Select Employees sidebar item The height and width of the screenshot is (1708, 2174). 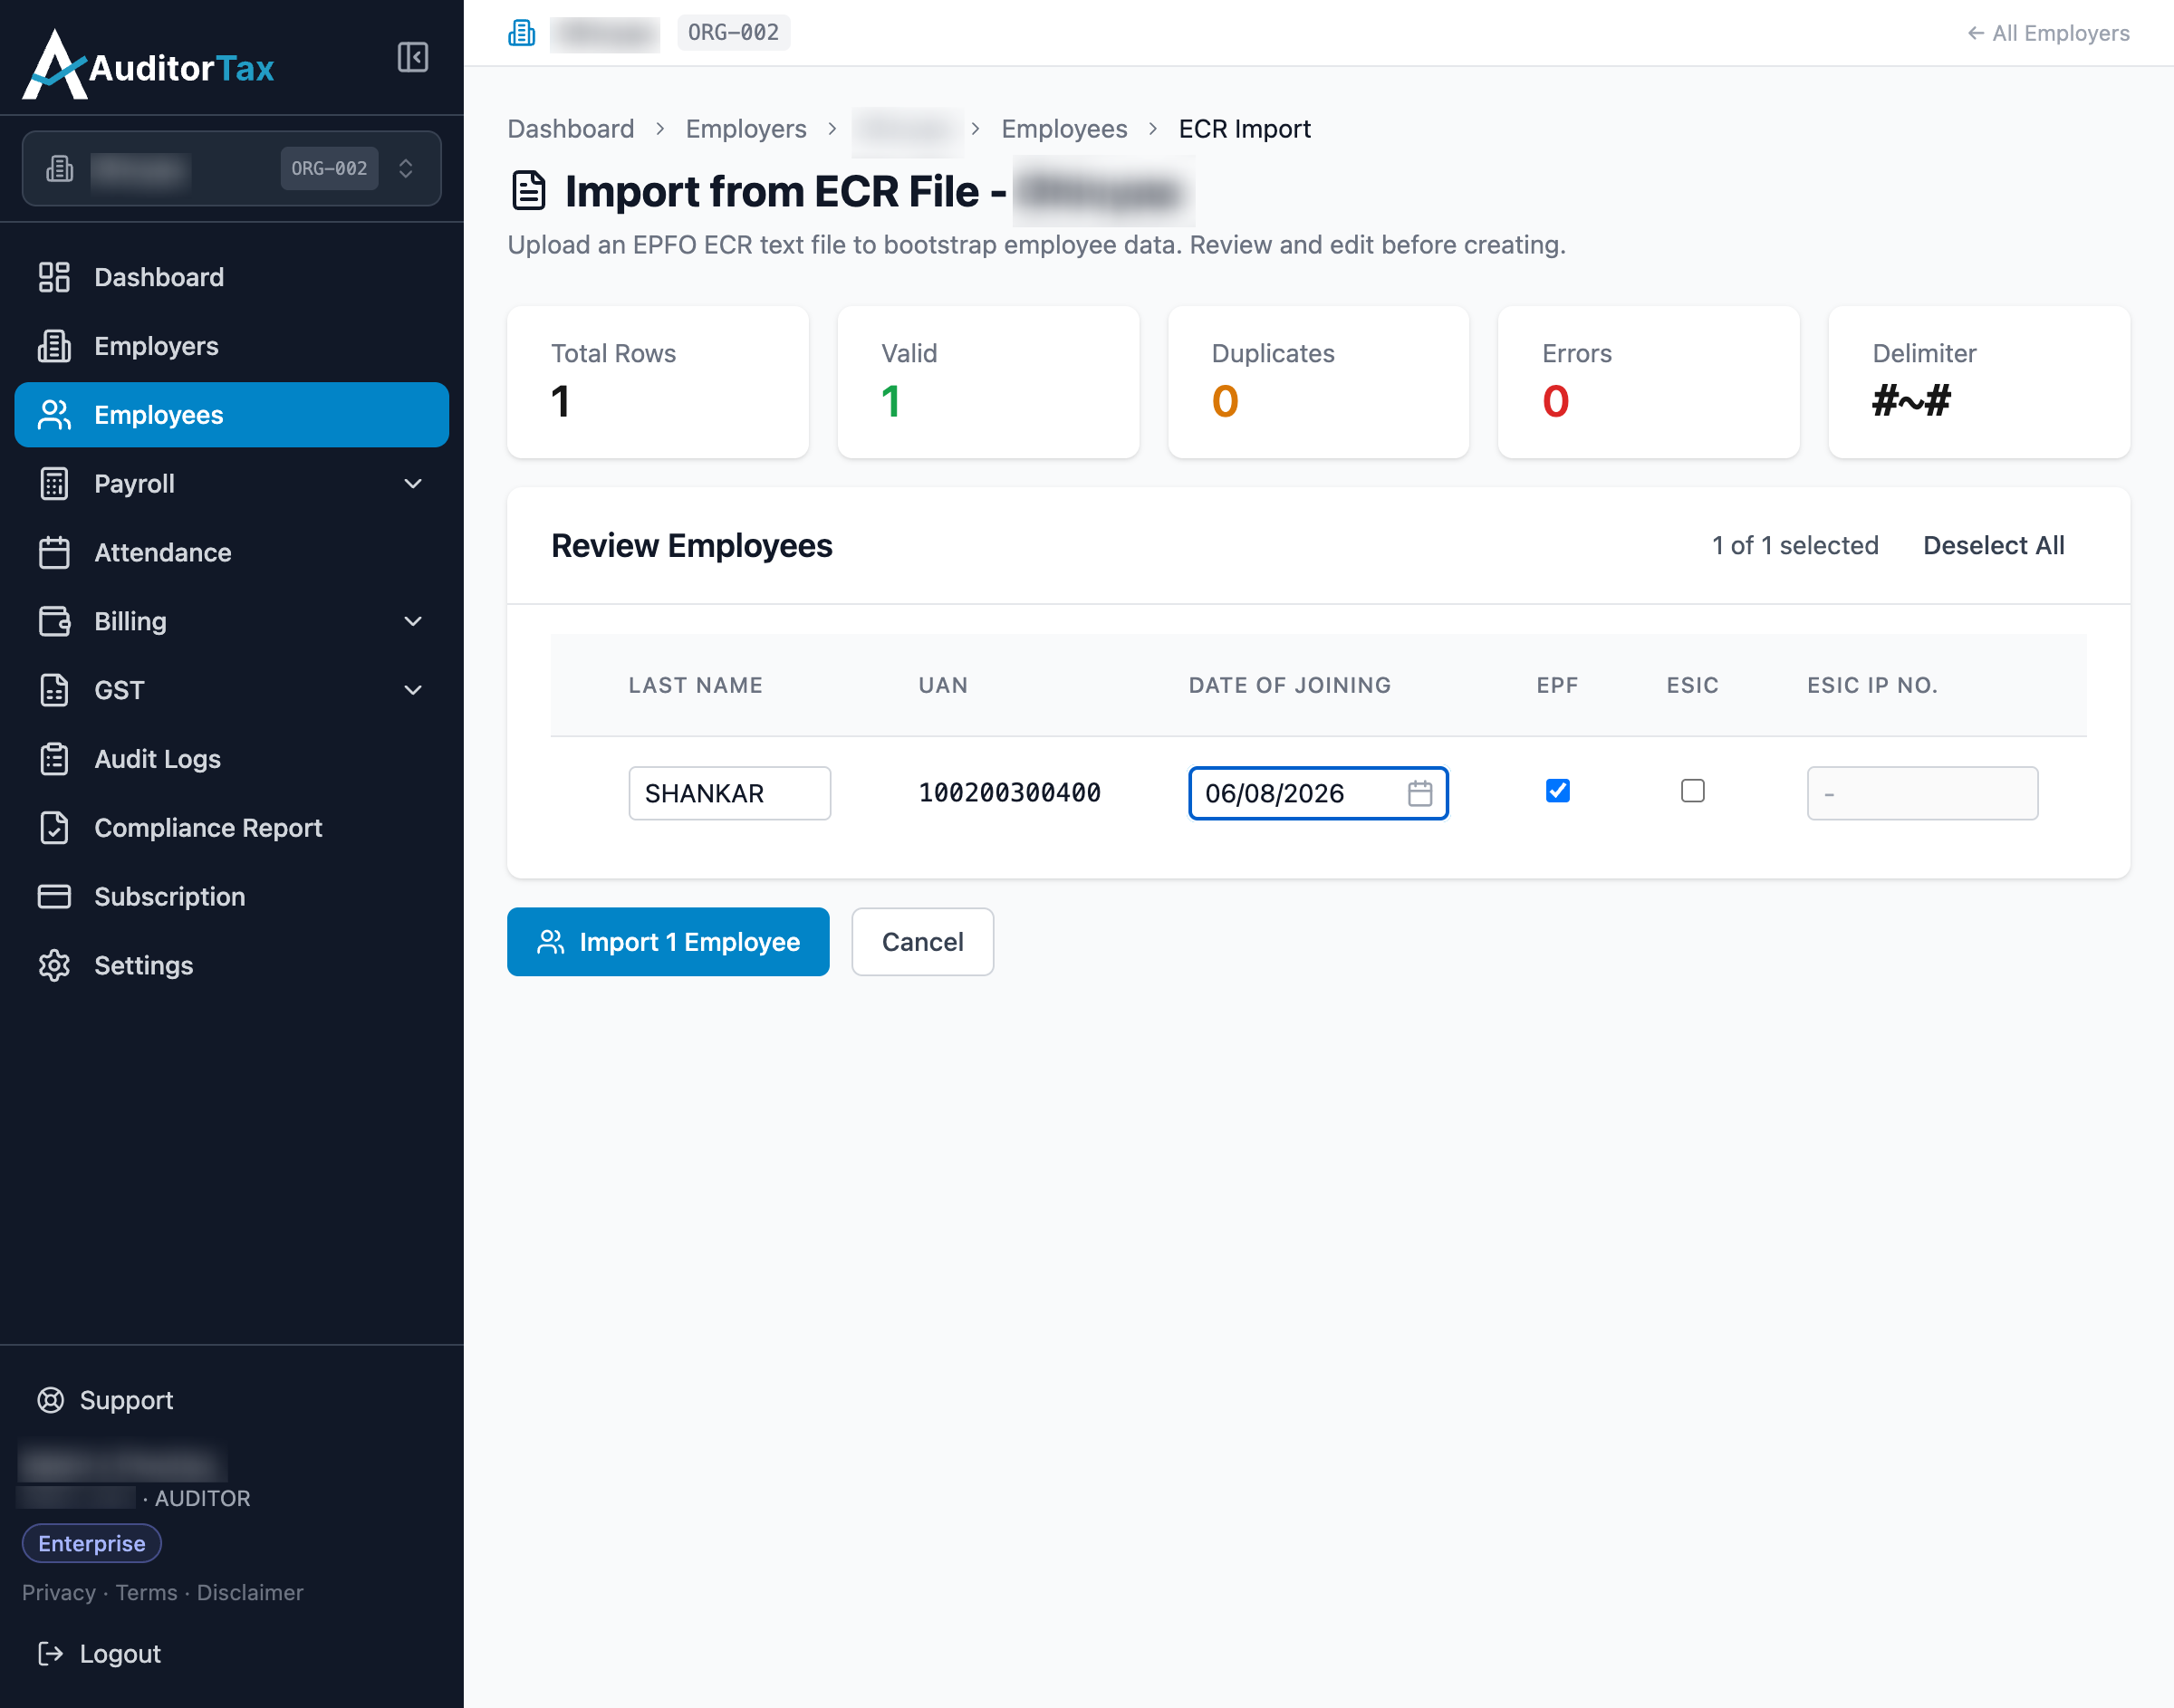pyautogui.click(x=231, y=415)
